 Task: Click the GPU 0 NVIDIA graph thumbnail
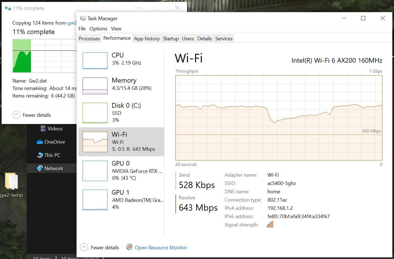point(95,171)
